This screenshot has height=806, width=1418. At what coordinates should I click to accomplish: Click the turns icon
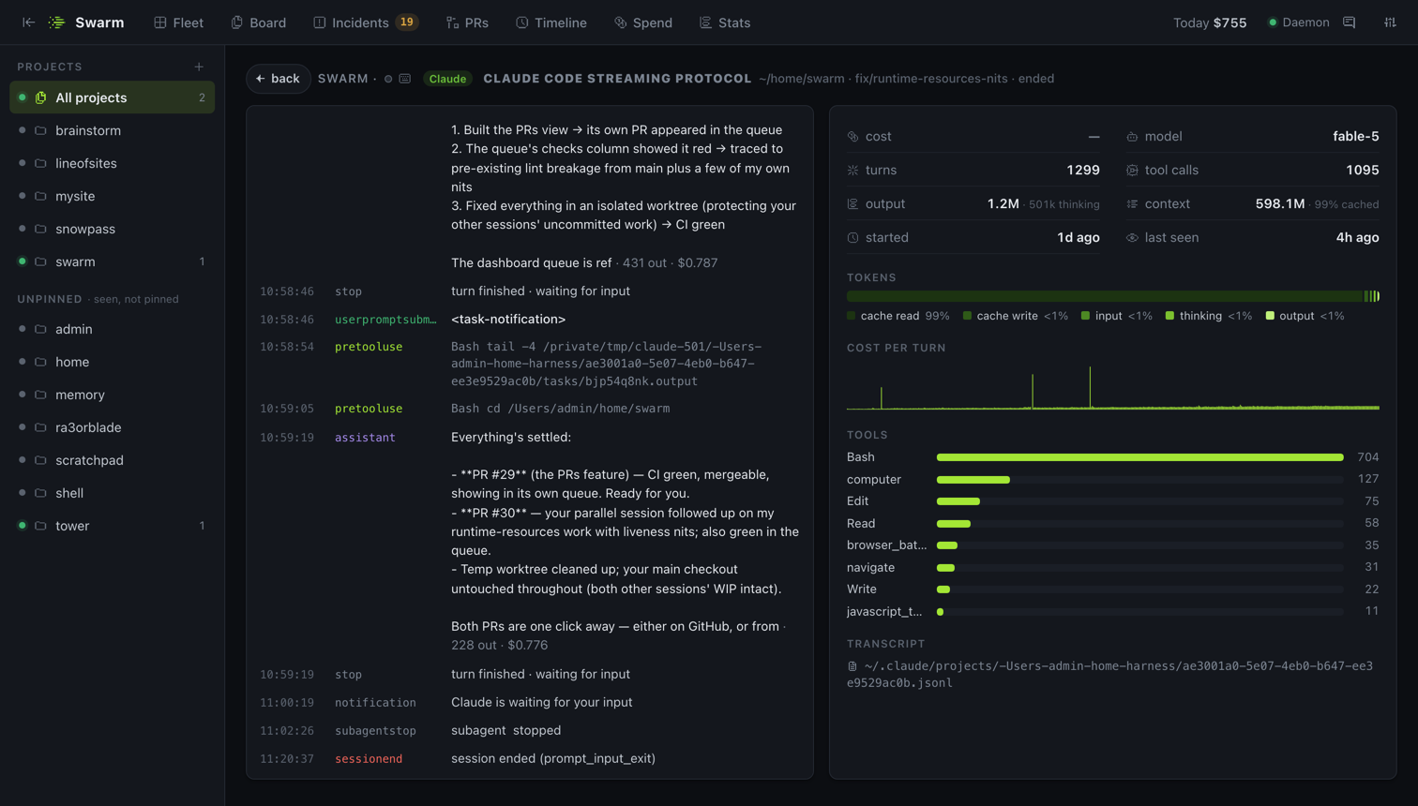pyautogui.click(x=852, y=170)
